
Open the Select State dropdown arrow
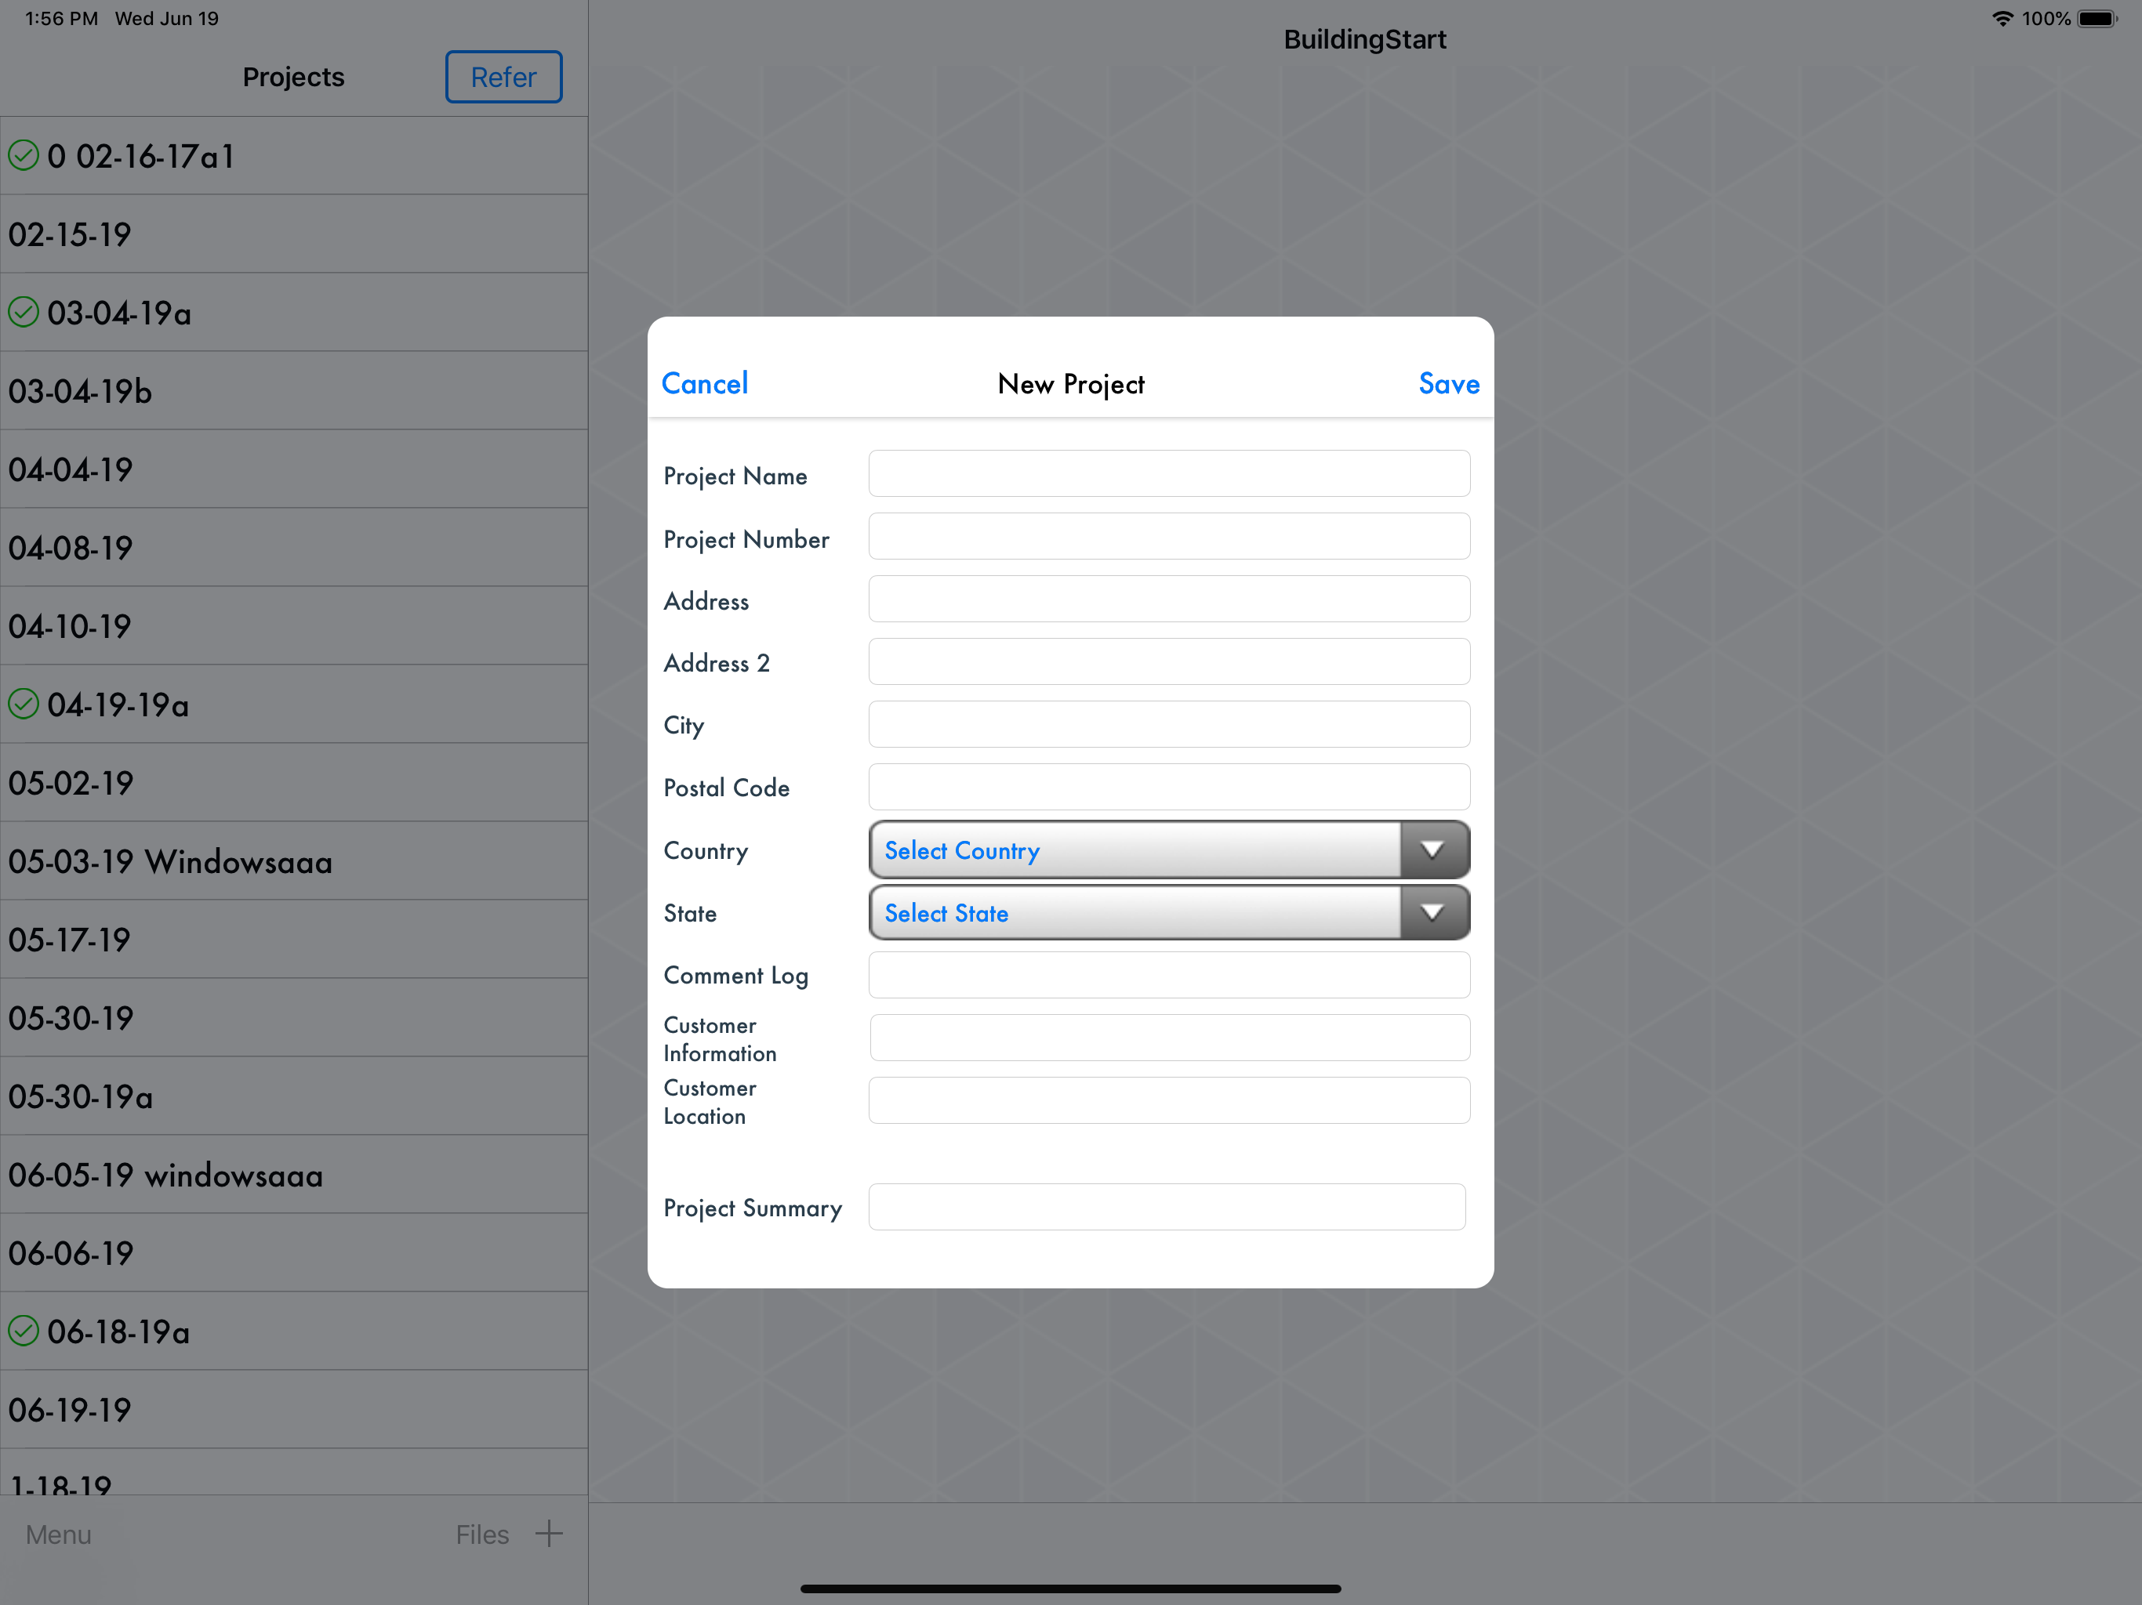pyautogui.click(x=1433, y=913)
